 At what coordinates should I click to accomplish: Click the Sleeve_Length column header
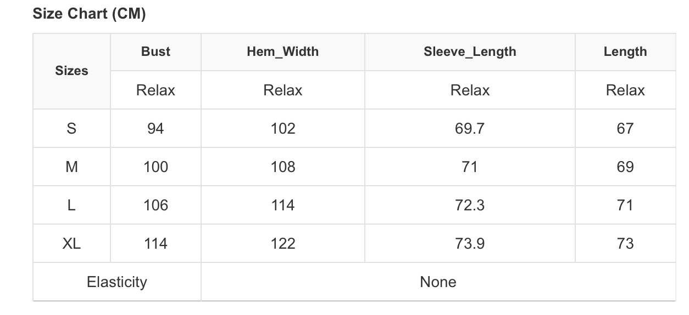(470, 51)
